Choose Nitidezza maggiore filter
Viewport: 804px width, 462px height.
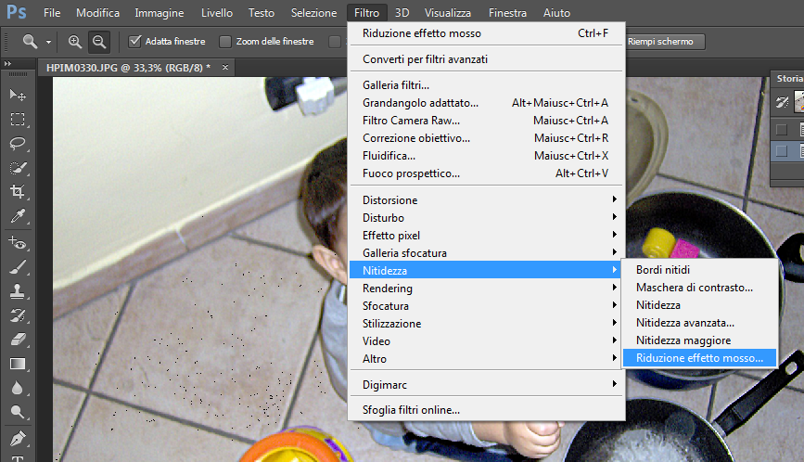click(699, 340)
